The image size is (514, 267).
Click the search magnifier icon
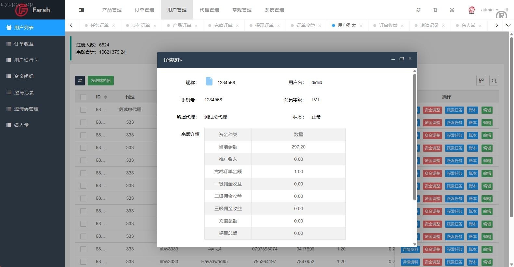(x=494, y=81)
